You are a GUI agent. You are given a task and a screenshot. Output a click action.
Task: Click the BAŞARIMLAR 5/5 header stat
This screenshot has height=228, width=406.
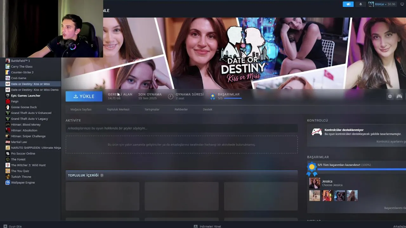(226, 96)
